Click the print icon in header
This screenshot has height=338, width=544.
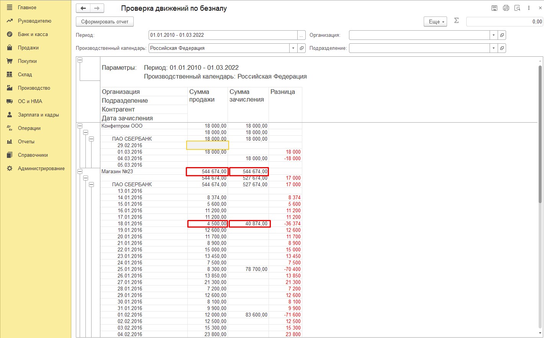click(x=506, y=8)
